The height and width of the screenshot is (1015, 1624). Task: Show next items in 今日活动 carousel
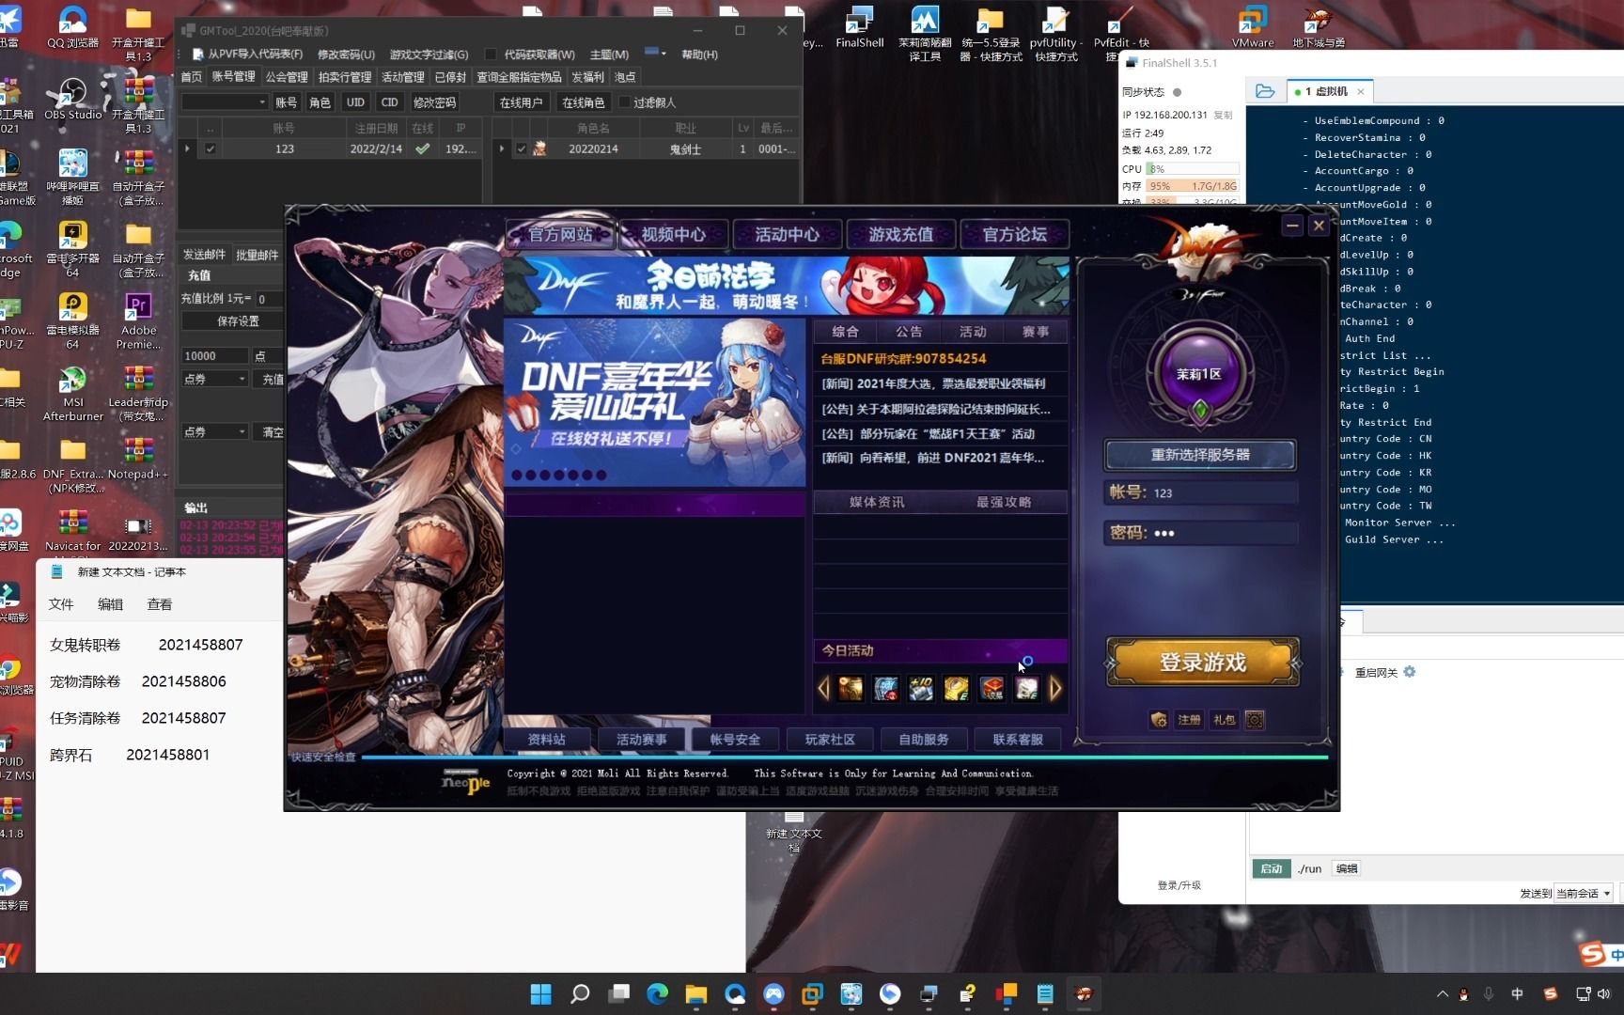coord(1055,688)
